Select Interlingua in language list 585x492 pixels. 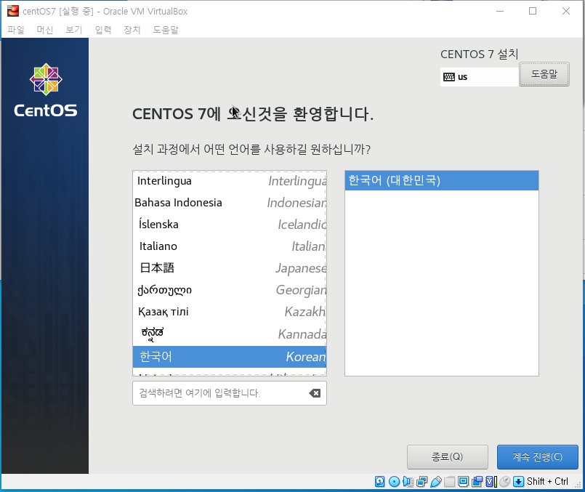[230, 181]
